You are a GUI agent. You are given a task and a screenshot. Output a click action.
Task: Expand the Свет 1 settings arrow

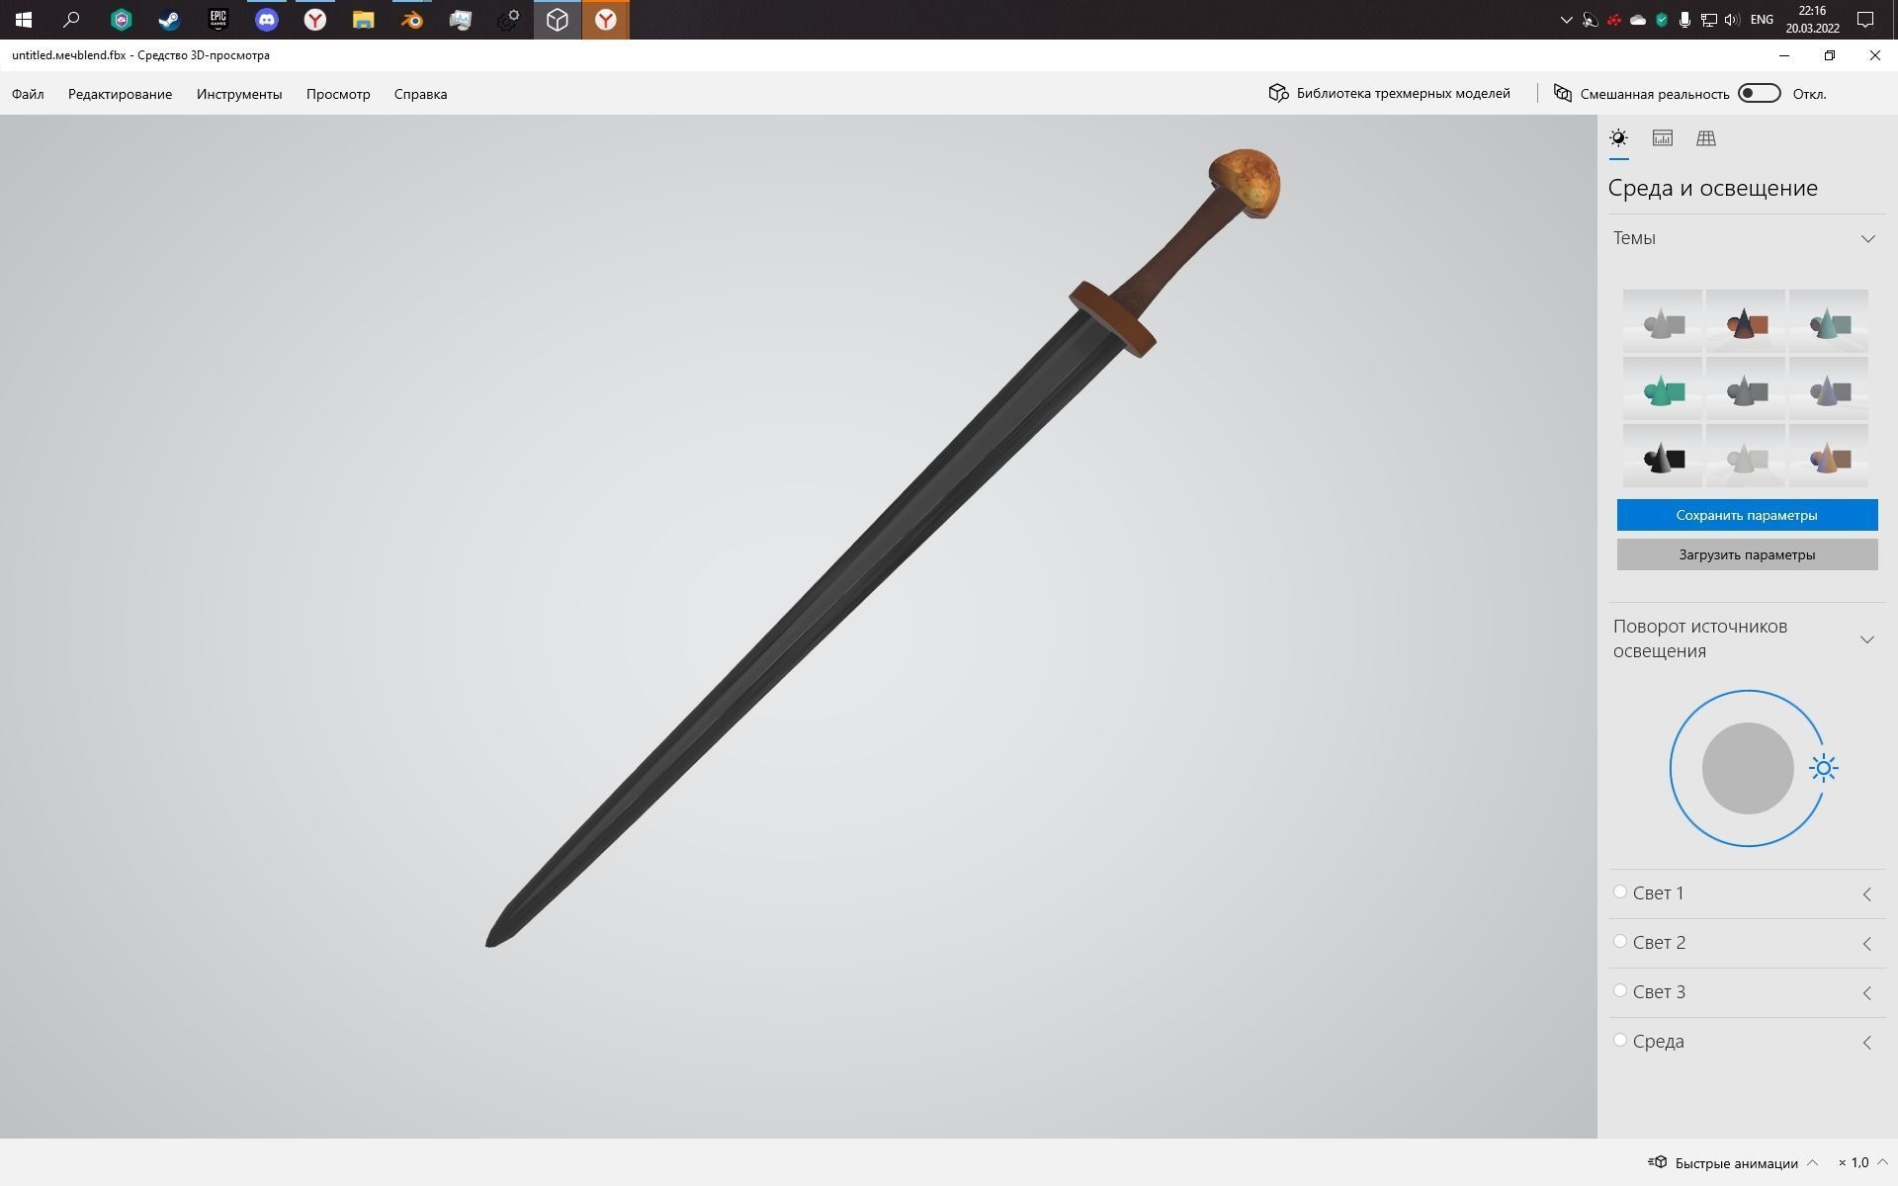(x=1866, y=893)
